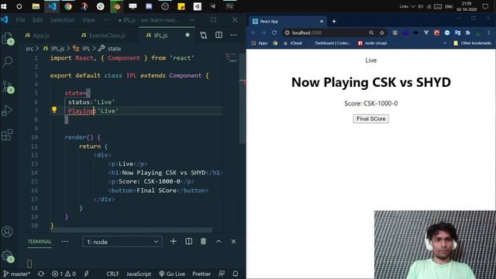Click the lightning bolt status bar icon
Screen dimensions: 496x279
(x=86, y=274)
